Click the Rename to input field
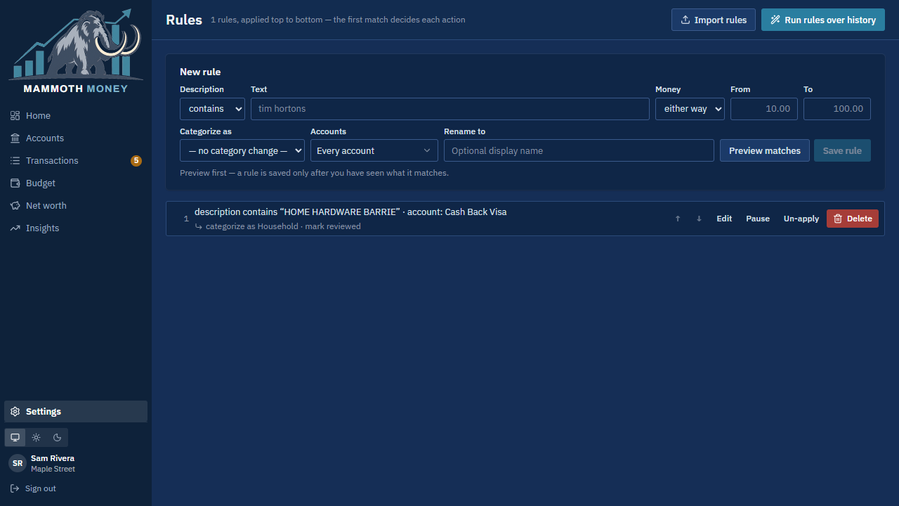The width and height of the screenshot is (899, 506). click(x=579, y=150)
